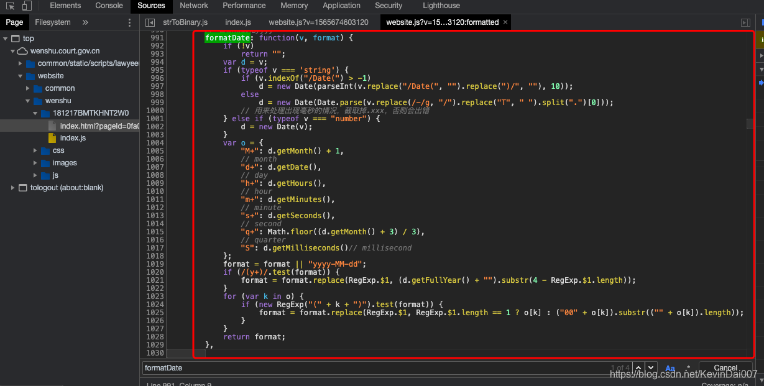
Task: Click the highlighted formatDate text in code
Action: click(228, 38)
